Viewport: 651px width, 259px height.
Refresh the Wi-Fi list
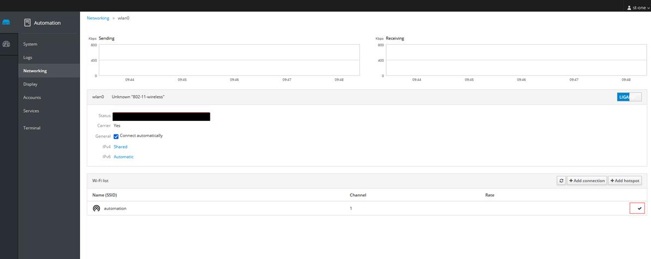(561, 181)
